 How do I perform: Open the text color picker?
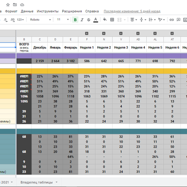pyautogui.click(x=96, y=20)
